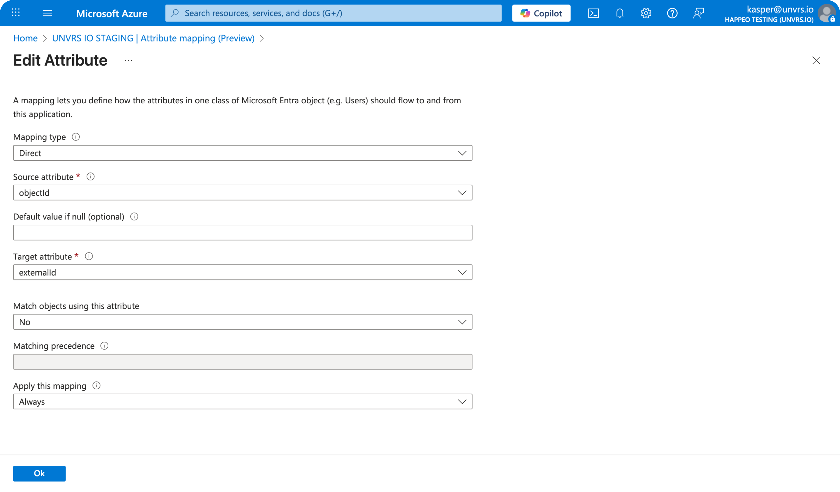Open the kasper@unvrs.io account avatar
Screen dimensions: 840x492
coord(827,13)
